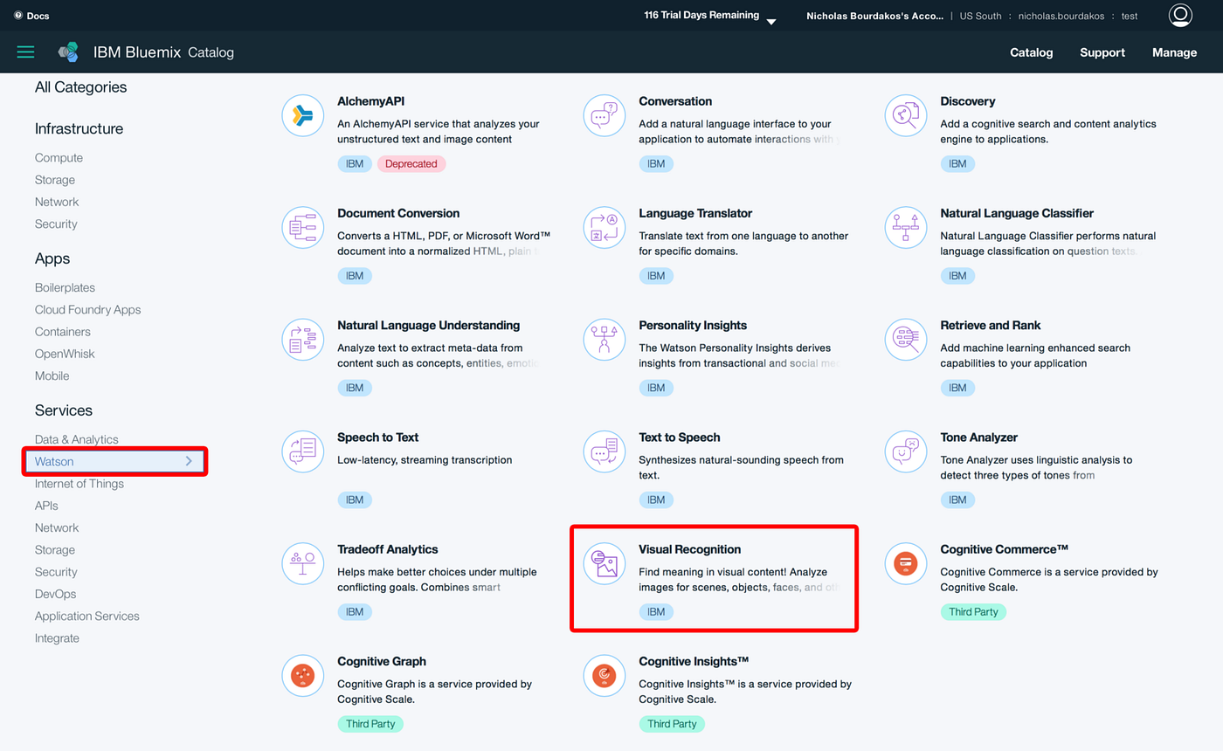1223x751 pixels.
Task: Open the Conversation service title
Action: coord(675,101)
